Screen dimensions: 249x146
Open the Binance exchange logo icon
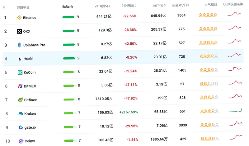(x=19, y=18)
